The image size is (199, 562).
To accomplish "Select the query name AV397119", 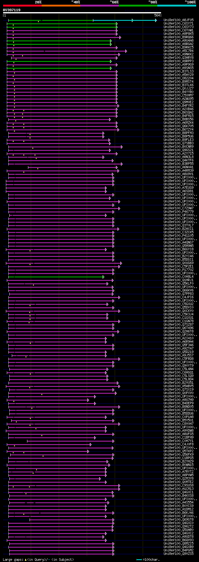I will [12, 10].
